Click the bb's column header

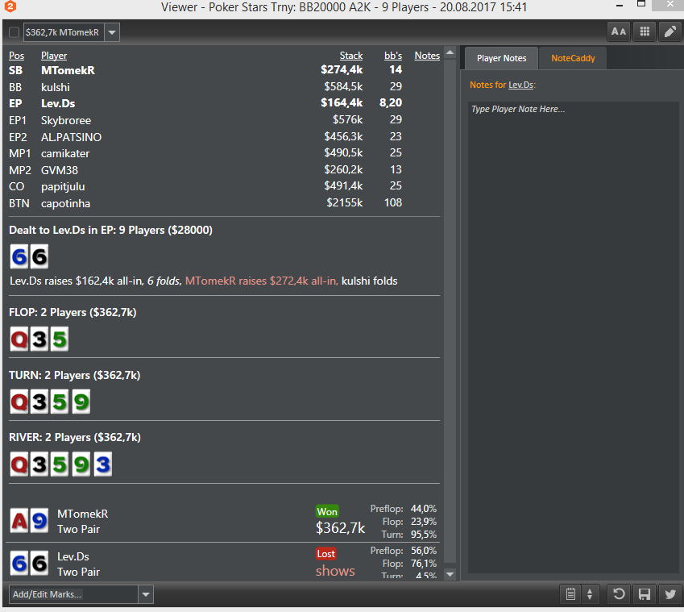point(393,56)
